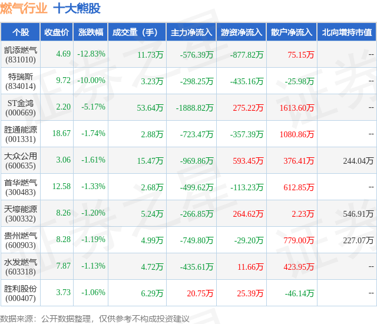Click retail inflow 75.15万
The width and height of the screenshot is (377, 324).
click(x=301, y=55)
